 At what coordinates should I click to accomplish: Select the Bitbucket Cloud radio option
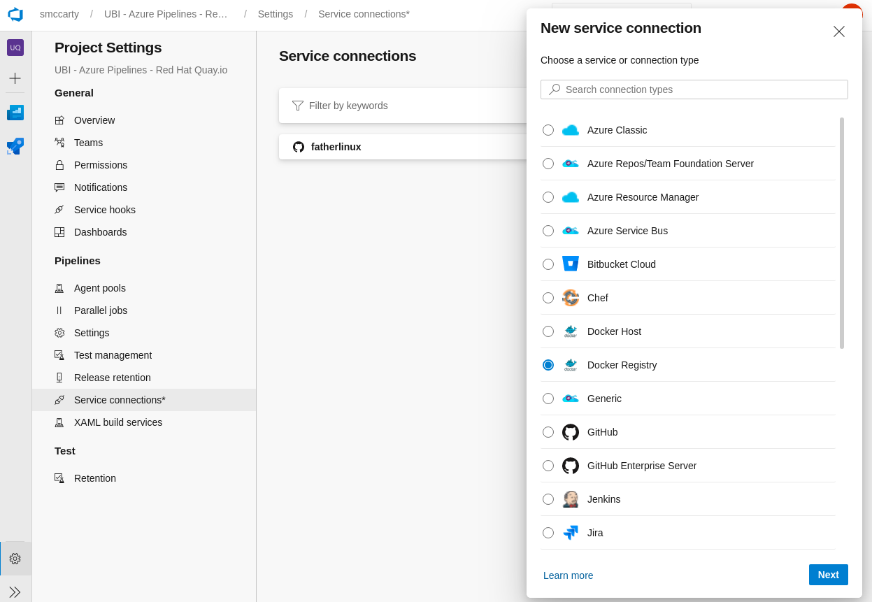click(x=548, y=264)
